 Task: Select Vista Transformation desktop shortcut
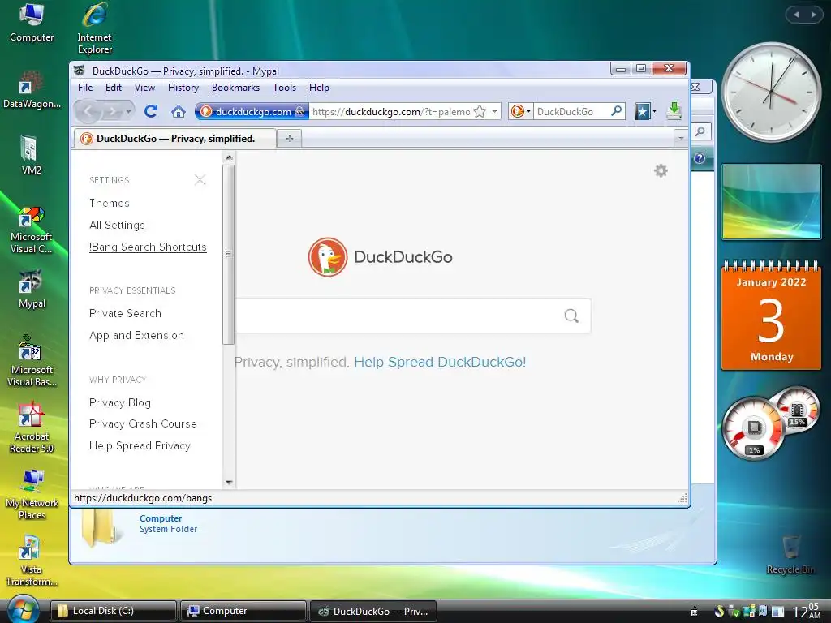click(x=32, y=561)
